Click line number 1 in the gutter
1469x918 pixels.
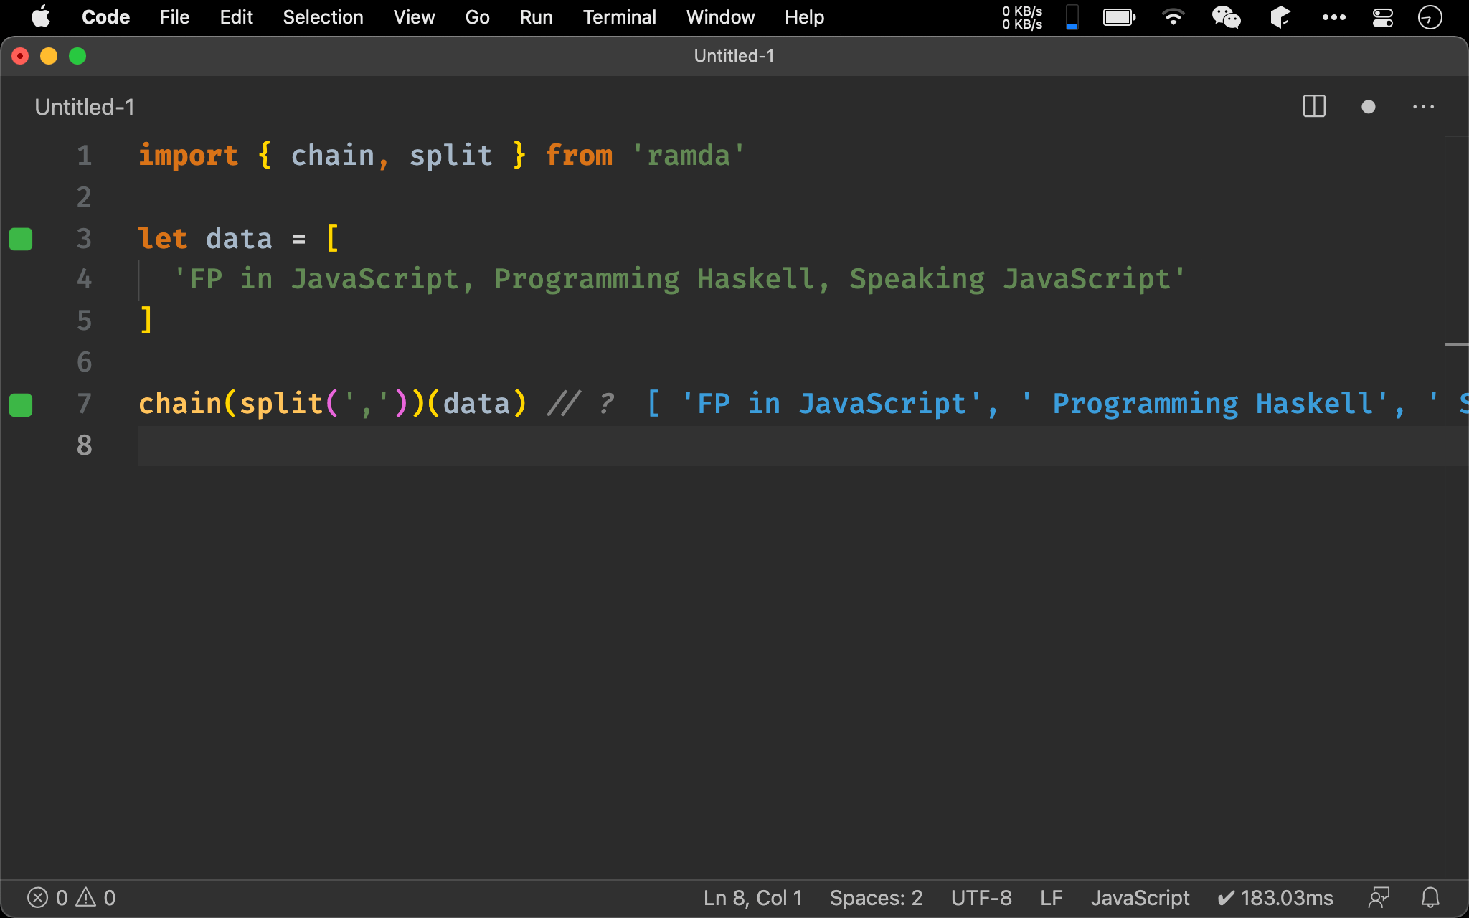coord(84,156)
